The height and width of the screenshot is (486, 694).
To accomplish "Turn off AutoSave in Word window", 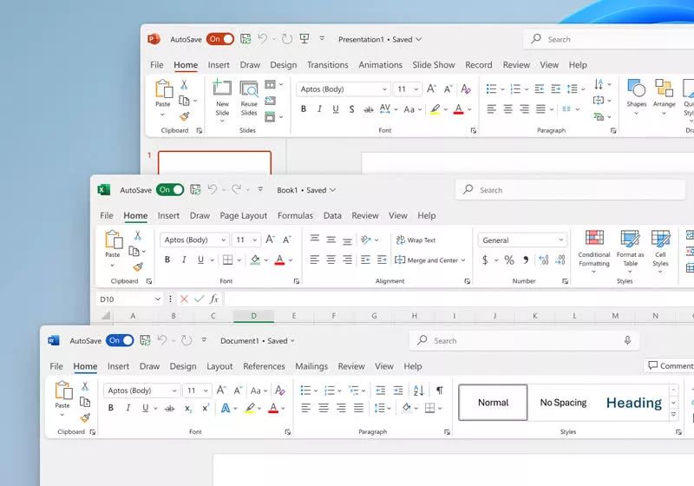I will 120,340.
